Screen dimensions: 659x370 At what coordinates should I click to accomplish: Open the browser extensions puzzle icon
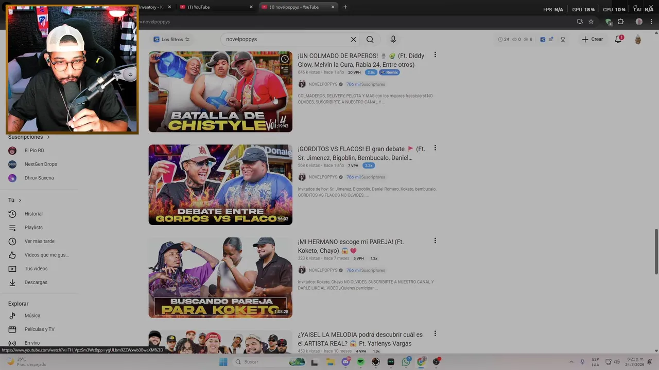click(620, 22)
